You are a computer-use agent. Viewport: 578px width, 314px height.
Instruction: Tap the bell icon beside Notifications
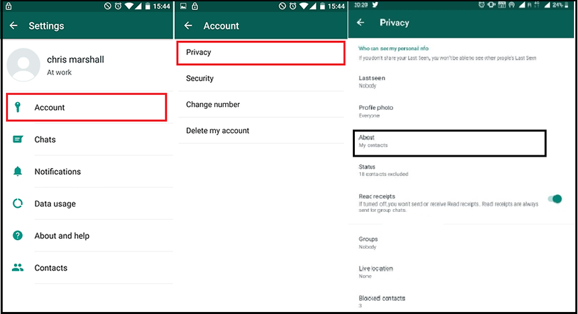17,171
